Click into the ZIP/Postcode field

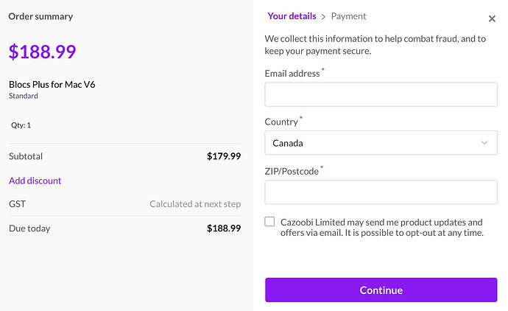click(x=381, y=192)
